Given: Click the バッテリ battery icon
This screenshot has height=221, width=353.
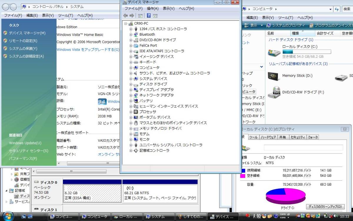Looking at the screenshot, I should (x=136, y=101).
